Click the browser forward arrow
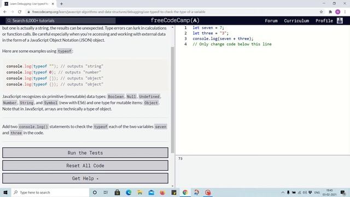The image size is (350, 197). click(x=12, y=12)
